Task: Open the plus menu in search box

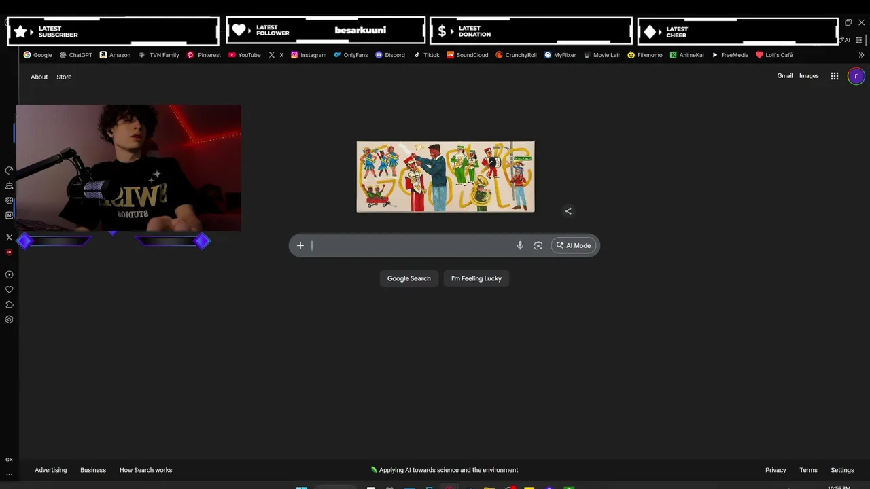Action: (300, 245)
